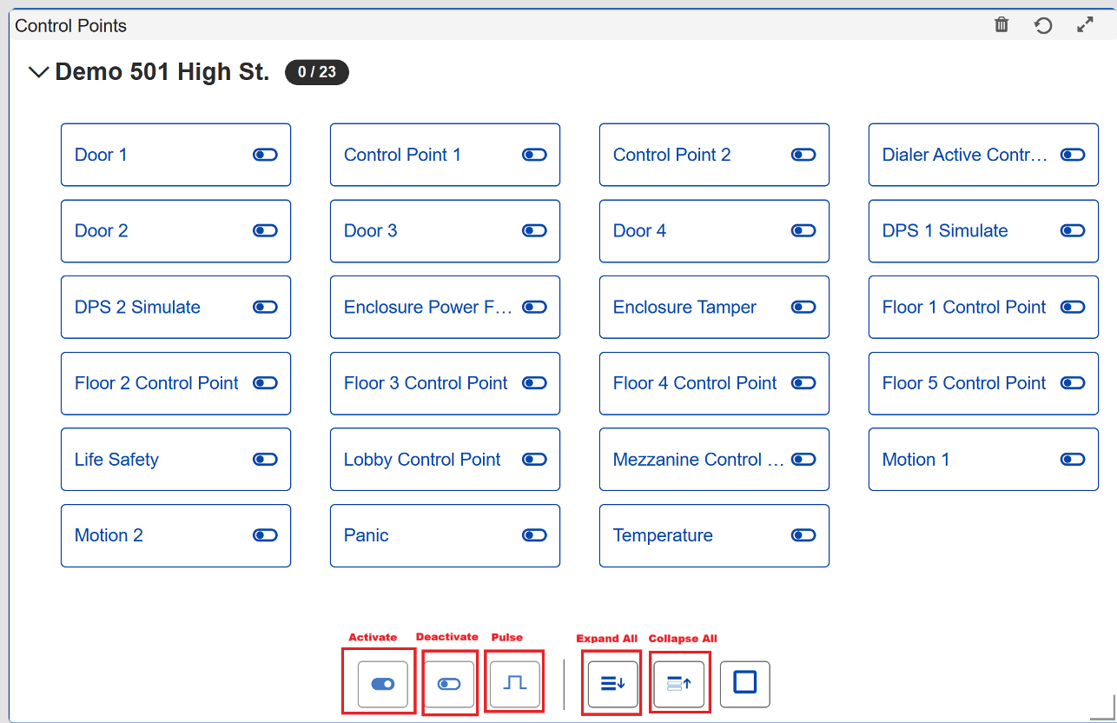Toggle the Panic control point switch
Viewport: 1117px width, 723px height.
(x=534, y=535)
